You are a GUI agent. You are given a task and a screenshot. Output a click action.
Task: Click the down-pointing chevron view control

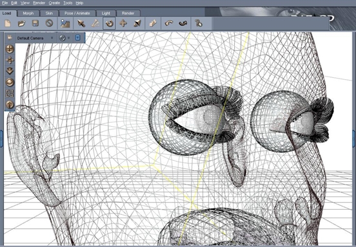(x=10, y=71)
